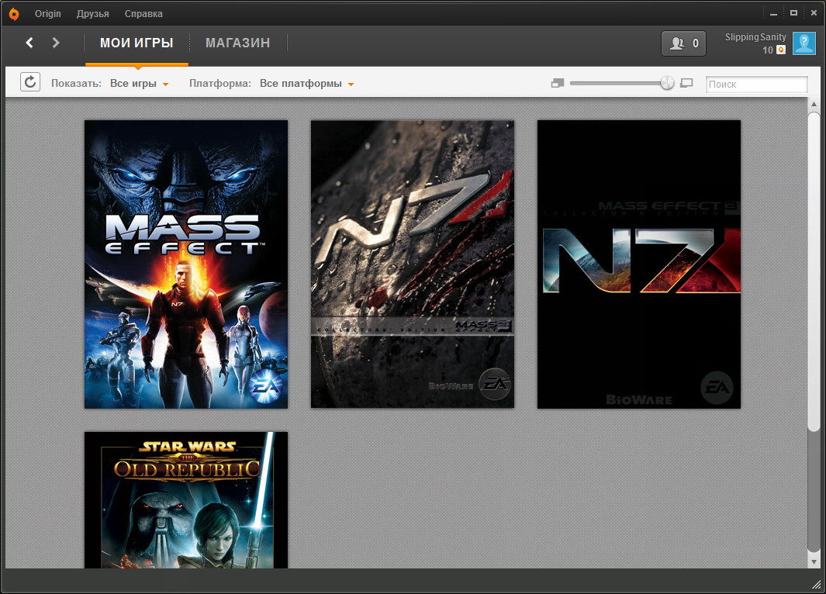
Task: Select the Mass Effect game cover
Action: (186, 264)
